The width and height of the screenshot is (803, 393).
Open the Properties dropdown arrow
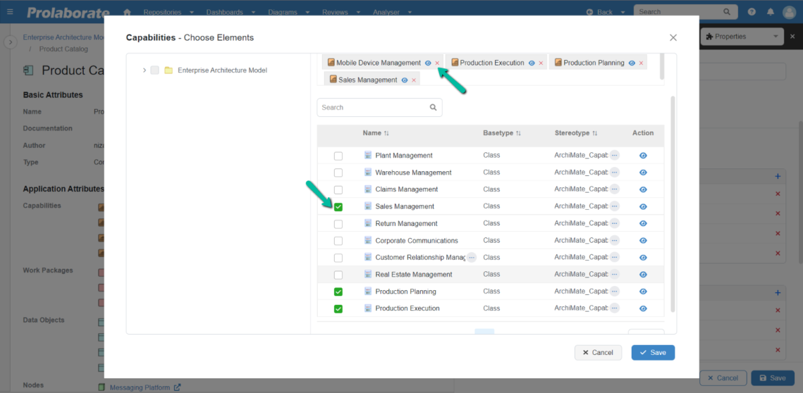pos(776,36)
